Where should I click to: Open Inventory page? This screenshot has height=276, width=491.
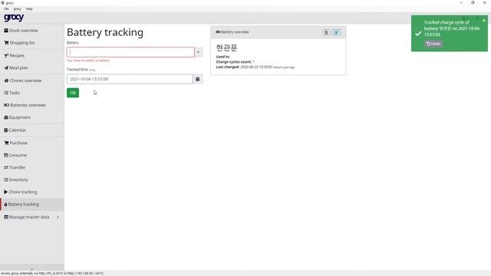16,179
